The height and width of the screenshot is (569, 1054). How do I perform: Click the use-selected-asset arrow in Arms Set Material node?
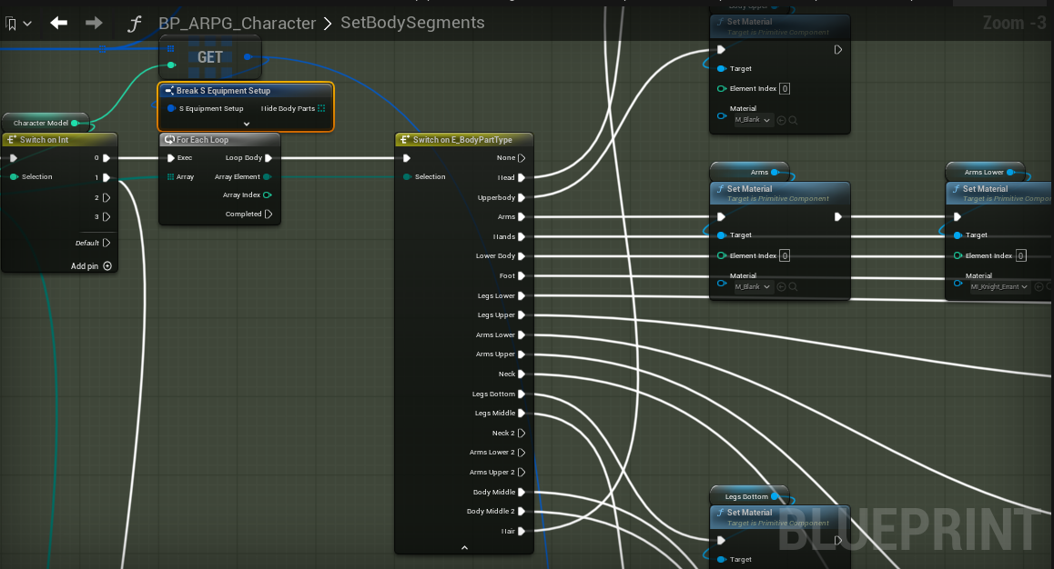pos(782,286)
